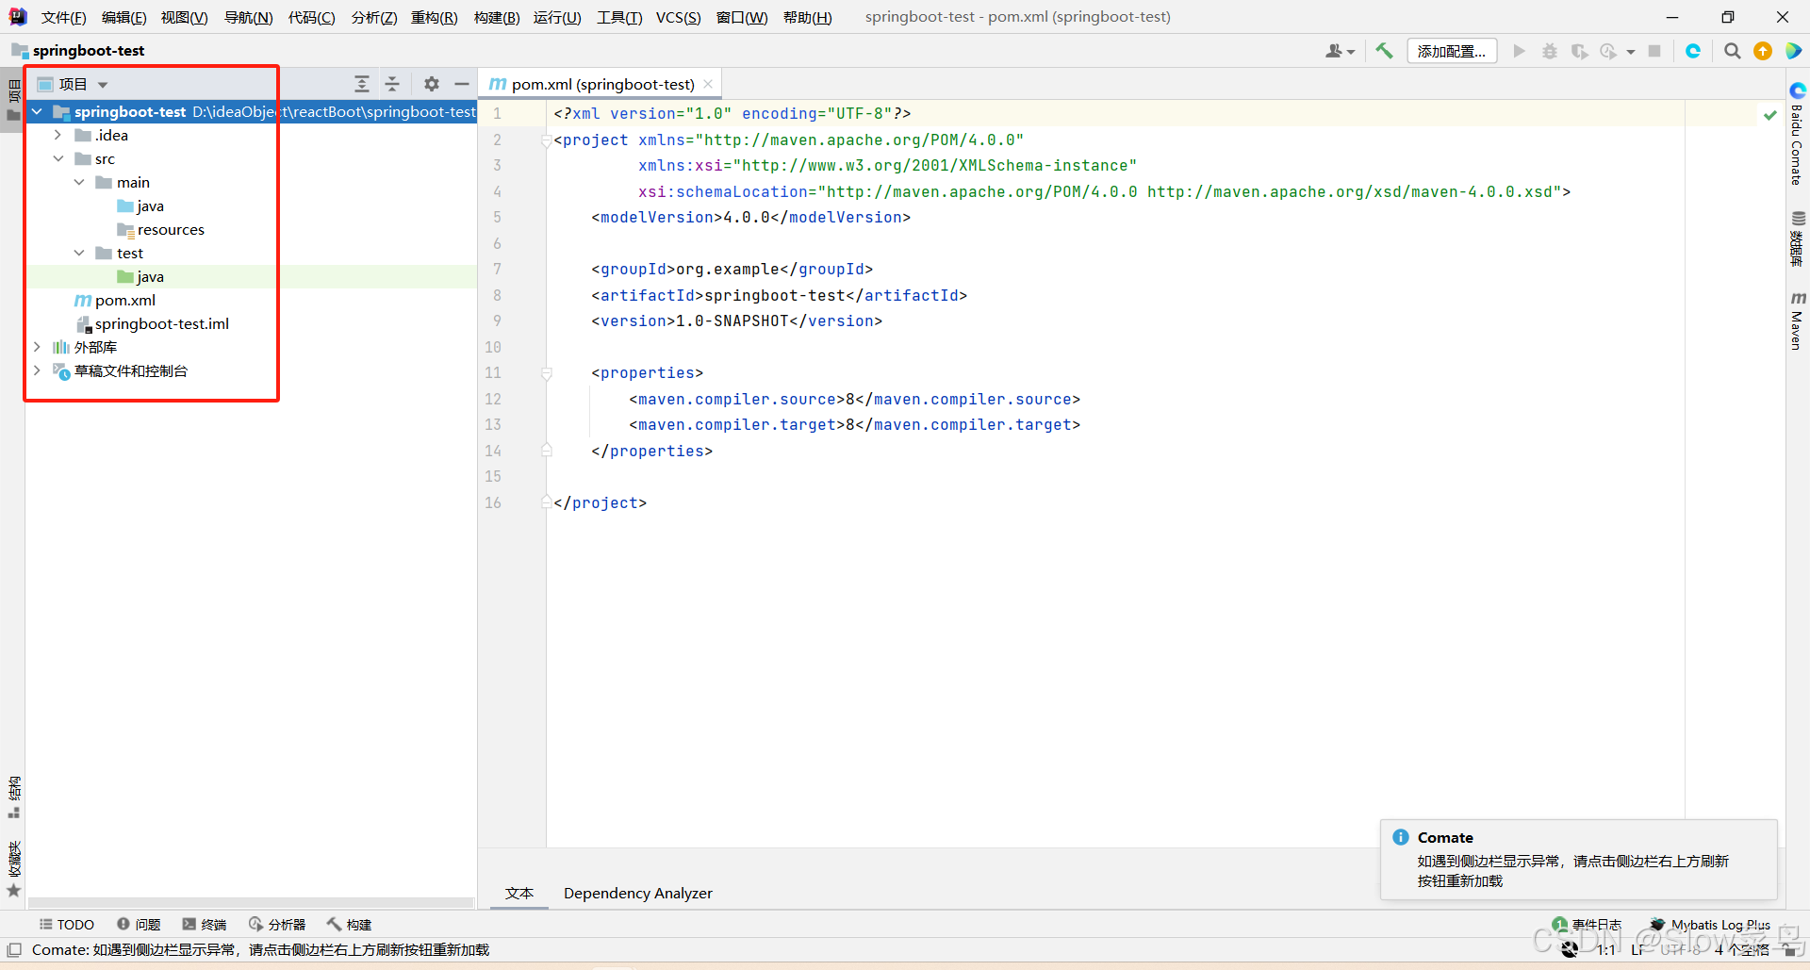
Task: Click the green inspection checkmark
Action: 1769,115
